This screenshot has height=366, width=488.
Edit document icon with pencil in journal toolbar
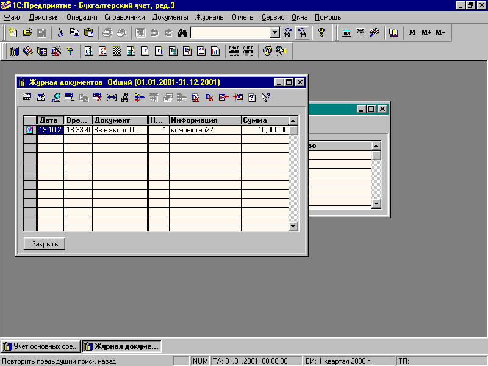[41, 98]
